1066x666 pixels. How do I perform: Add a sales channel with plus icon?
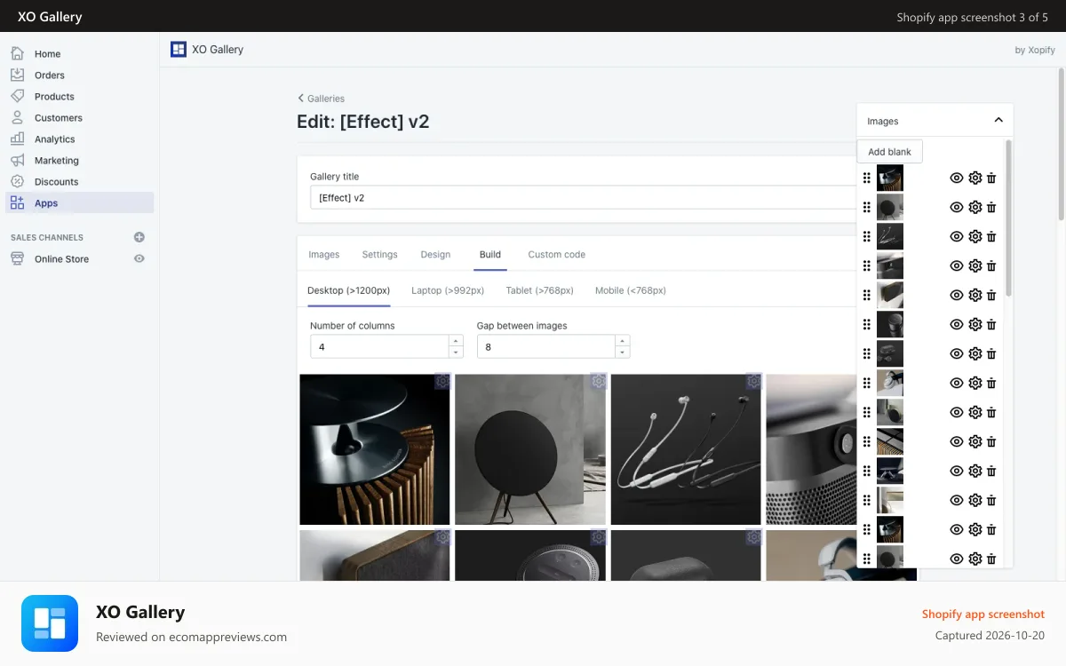point(139,237)
